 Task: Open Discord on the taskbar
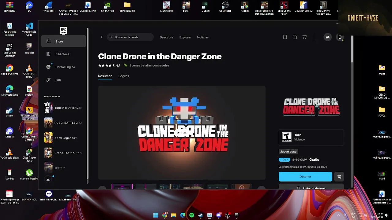tap(219, 215)
